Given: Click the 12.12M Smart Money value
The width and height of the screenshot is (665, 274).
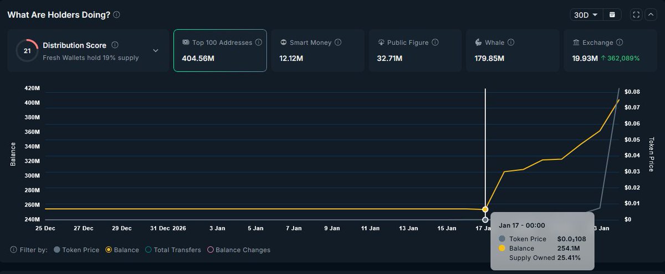Looking at the screenshot, I should click(293, 58).
